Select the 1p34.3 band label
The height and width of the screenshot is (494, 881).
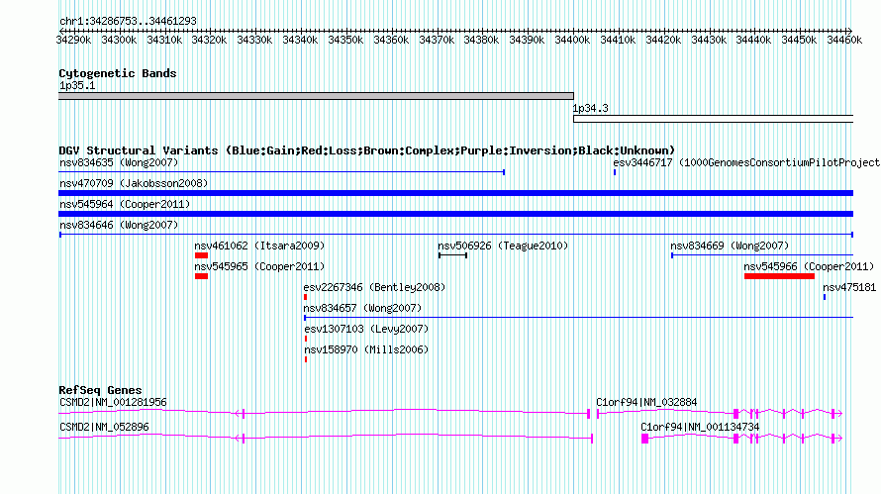click(591, 108)
